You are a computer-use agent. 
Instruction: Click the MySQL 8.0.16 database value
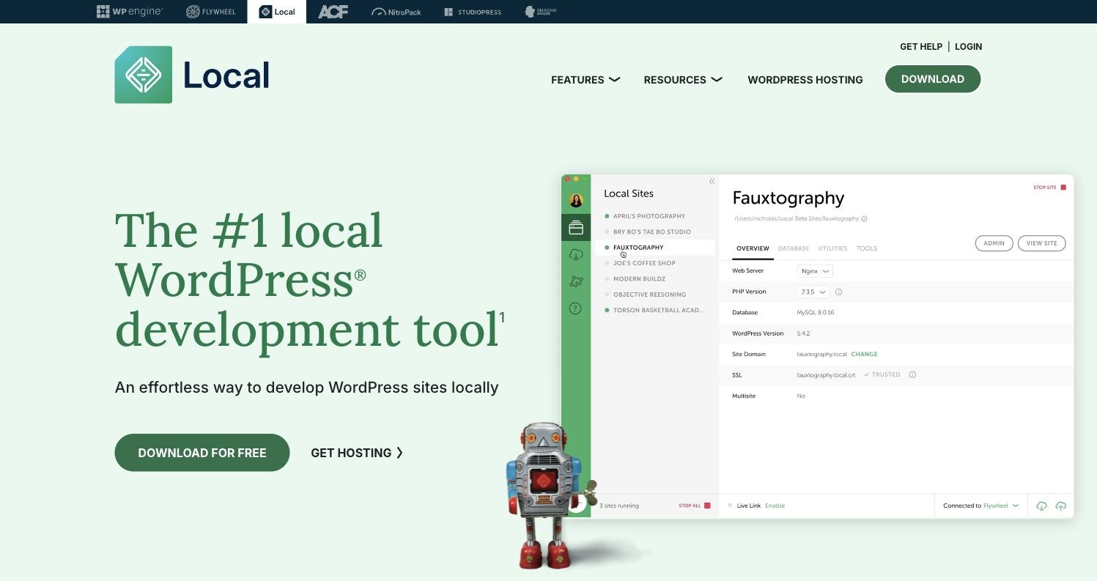tap(815, 312)
